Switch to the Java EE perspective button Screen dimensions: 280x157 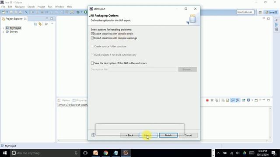point(271,12)
